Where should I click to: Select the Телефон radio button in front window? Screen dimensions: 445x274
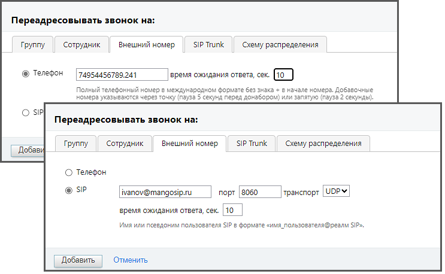click(x=69, y=172)
